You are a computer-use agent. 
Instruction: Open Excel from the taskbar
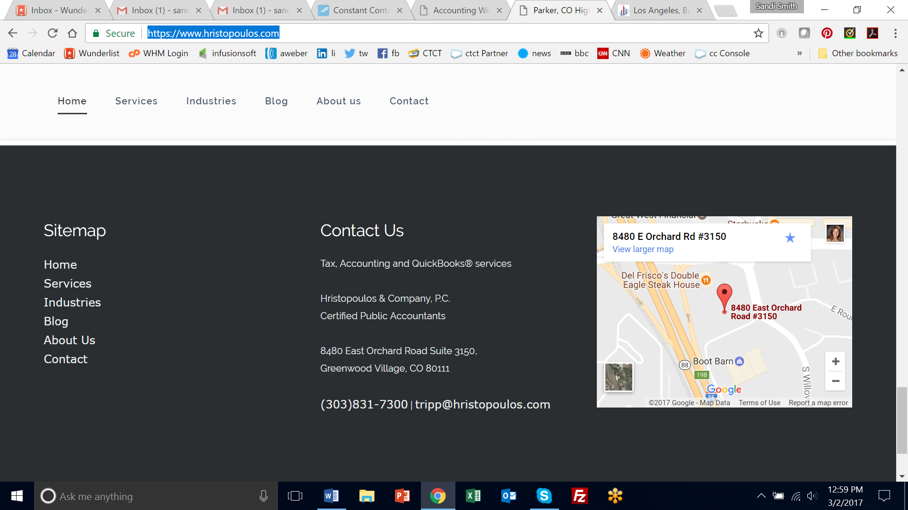473,496
